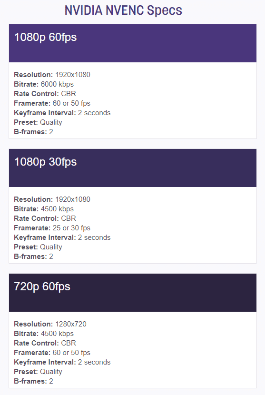Select the 720p 60fps card header

click(x=132, y=293)
